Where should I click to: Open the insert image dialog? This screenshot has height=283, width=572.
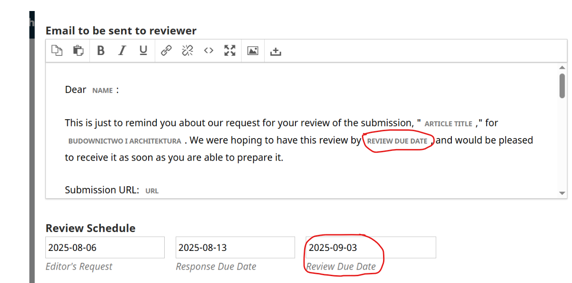[253, 50]
